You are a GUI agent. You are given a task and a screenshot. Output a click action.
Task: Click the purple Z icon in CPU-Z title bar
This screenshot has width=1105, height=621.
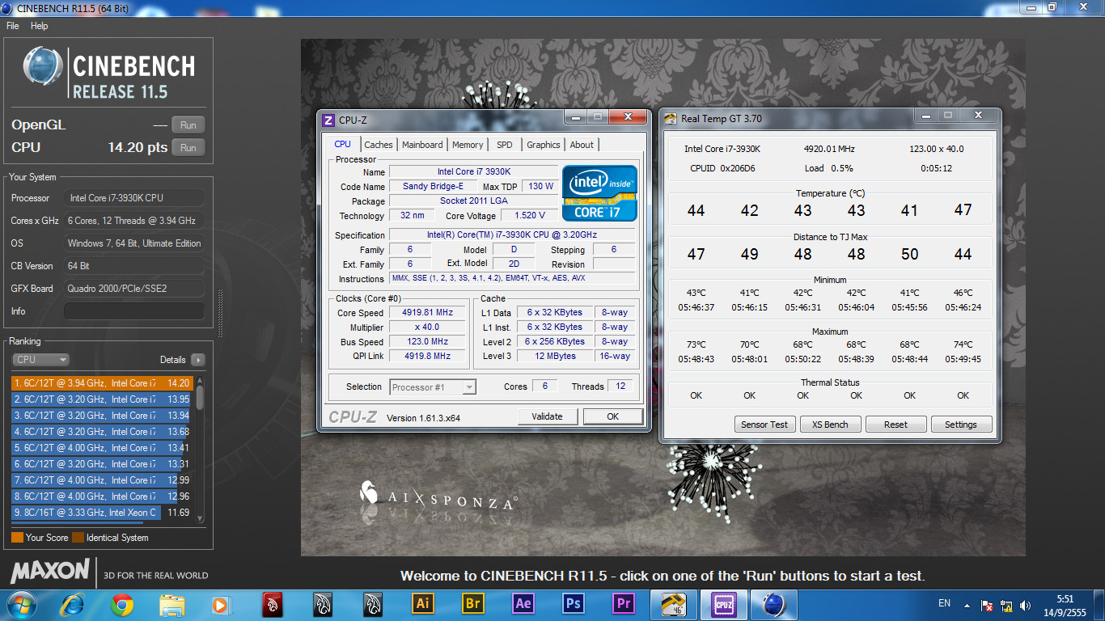pyautogui.click(x=328, y=120)
